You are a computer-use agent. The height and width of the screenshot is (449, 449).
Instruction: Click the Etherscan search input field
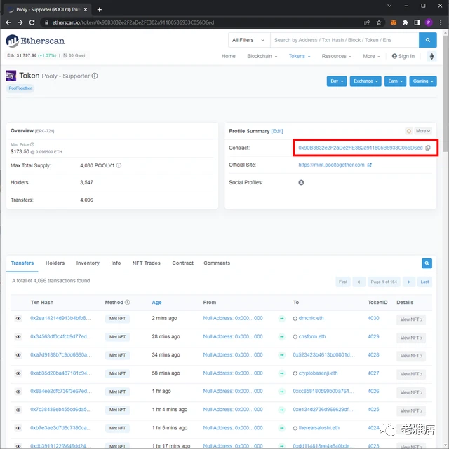[x=344, y=40]
